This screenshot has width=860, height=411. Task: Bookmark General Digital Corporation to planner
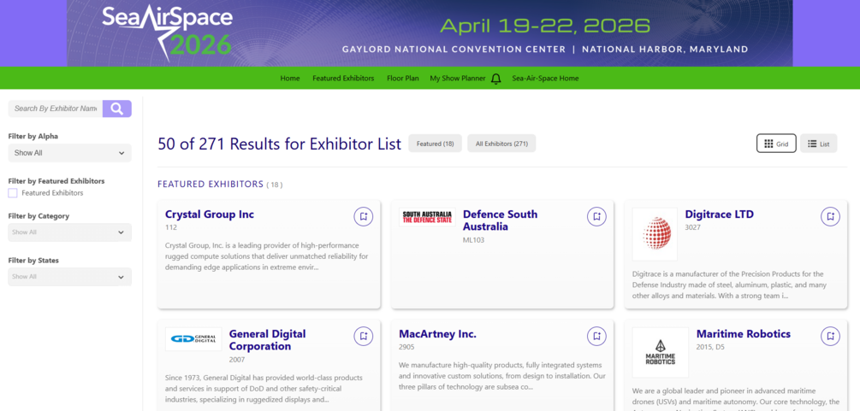point(363,336)
